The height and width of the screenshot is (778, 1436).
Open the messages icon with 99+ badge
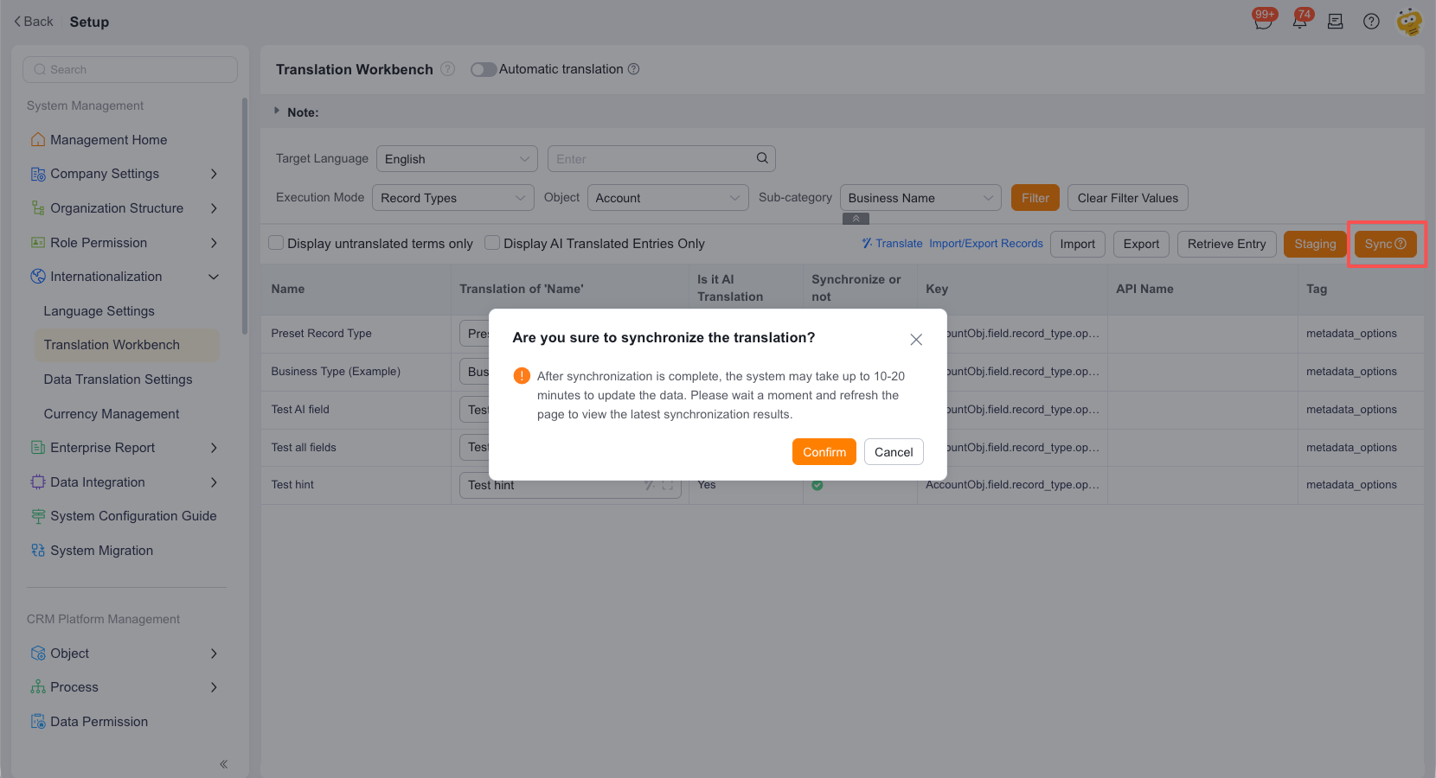click(1263, 22)
